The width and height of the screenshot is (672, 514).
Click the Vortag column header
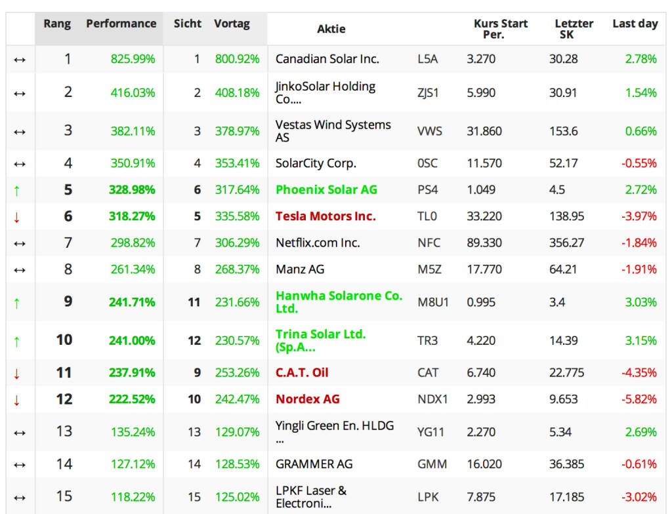(232, 24)
